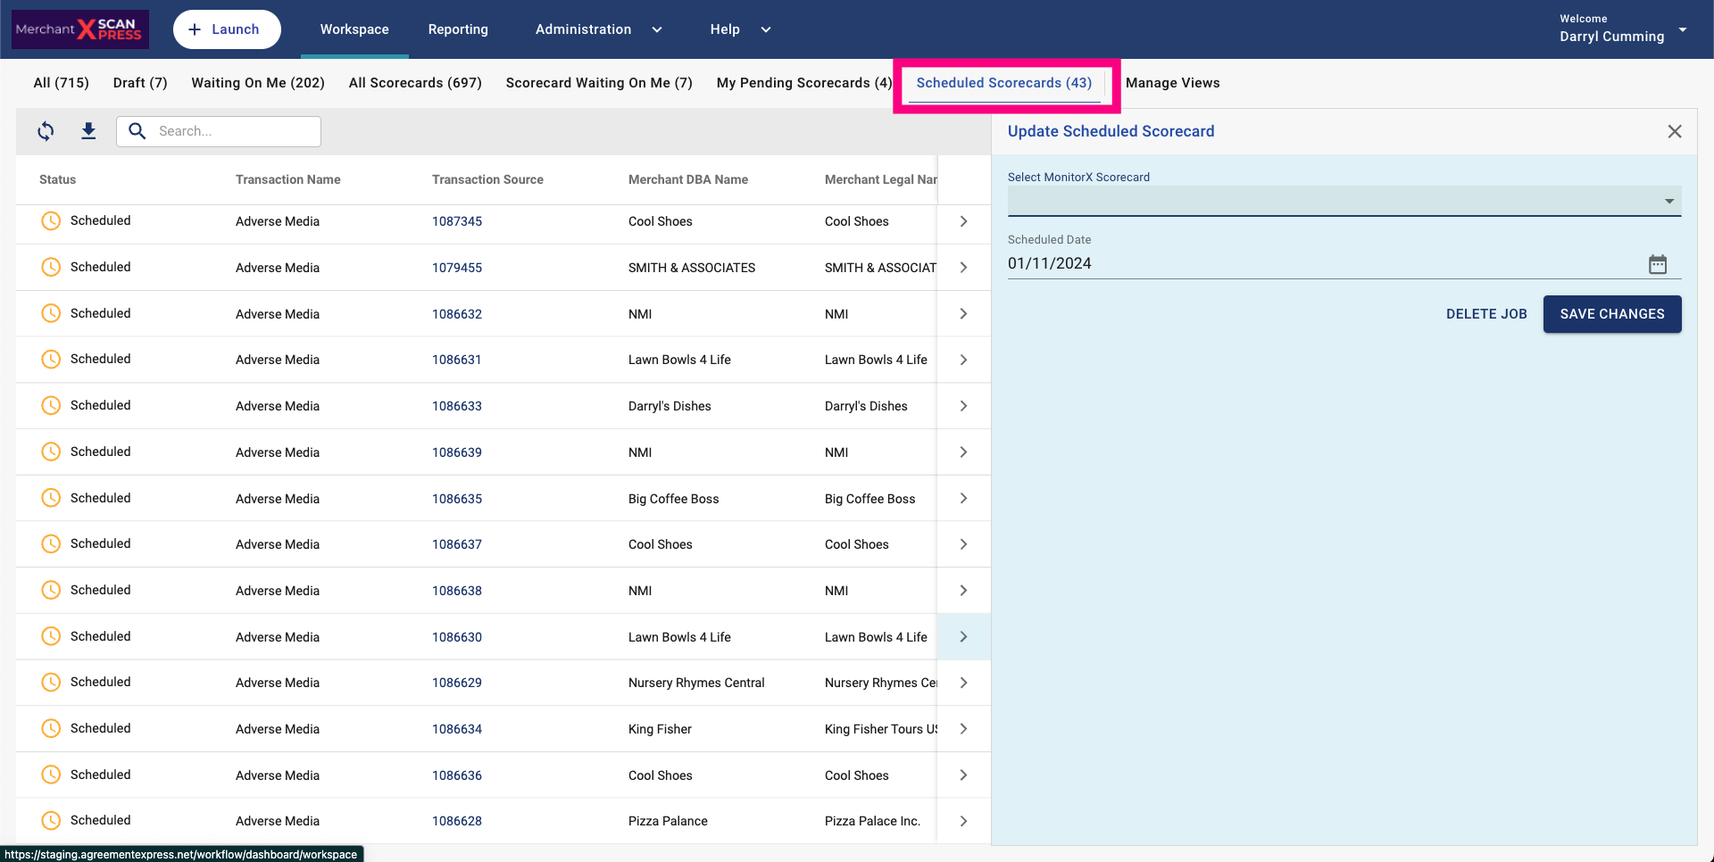Click the SAVE CHANGES button

point(1612,314)
